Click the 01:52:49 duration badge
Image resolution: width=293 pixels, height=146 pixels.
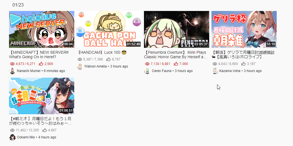[133, 44]
